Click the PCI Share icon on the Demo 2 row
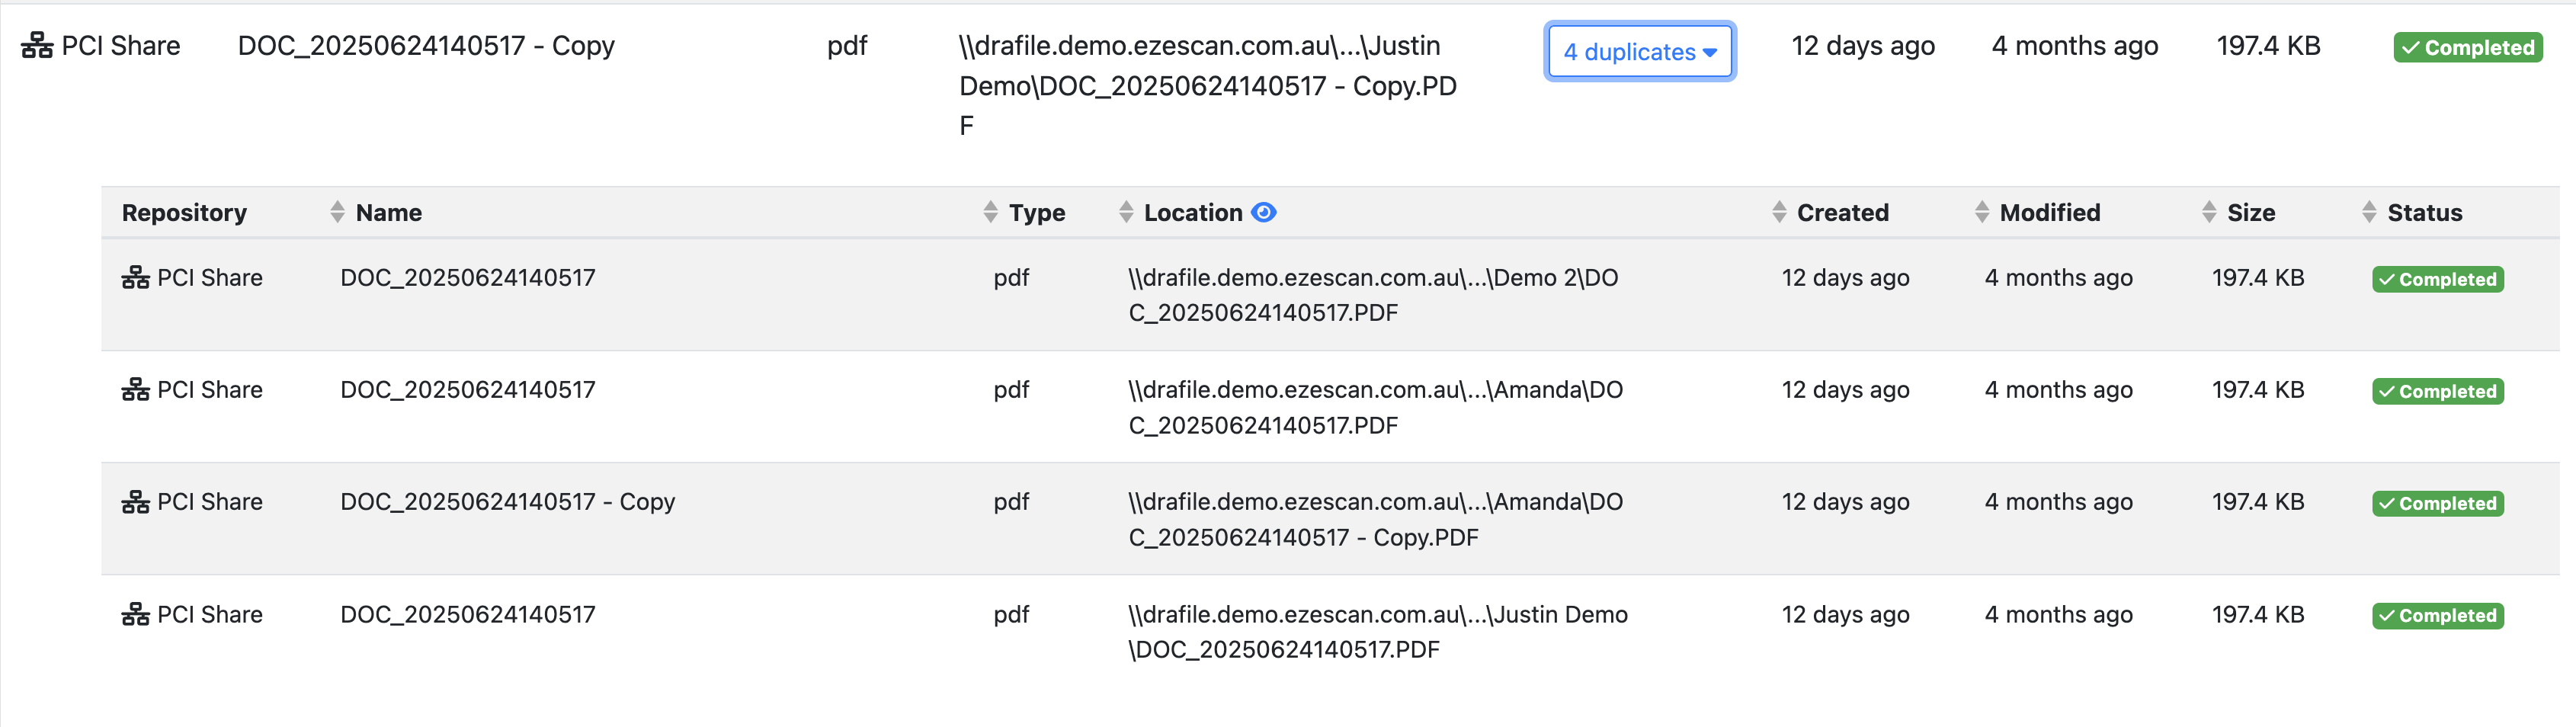Viewport: 2576px width, 727px height. [x=135, y=278]
